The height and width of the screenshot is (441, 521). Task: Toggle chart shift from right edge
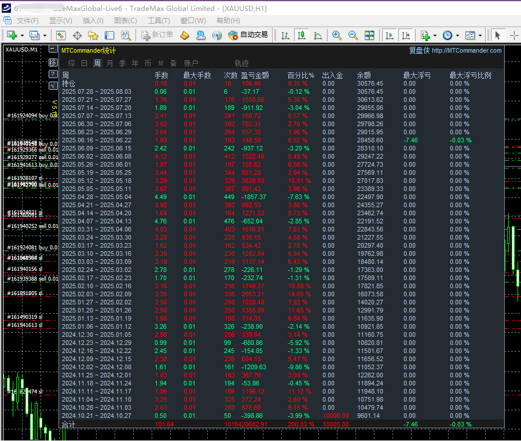coord(406,35)
